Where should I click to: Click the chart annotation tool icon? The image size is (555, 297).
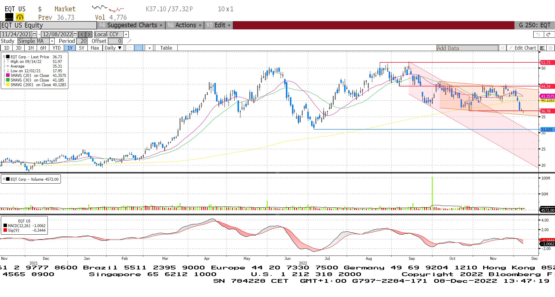[x=542, y=48]
